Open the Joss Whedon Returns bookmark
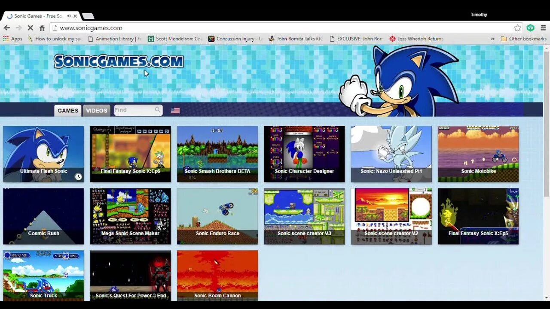Viewport: 550px width, 309px height. [x=416, y=39]
